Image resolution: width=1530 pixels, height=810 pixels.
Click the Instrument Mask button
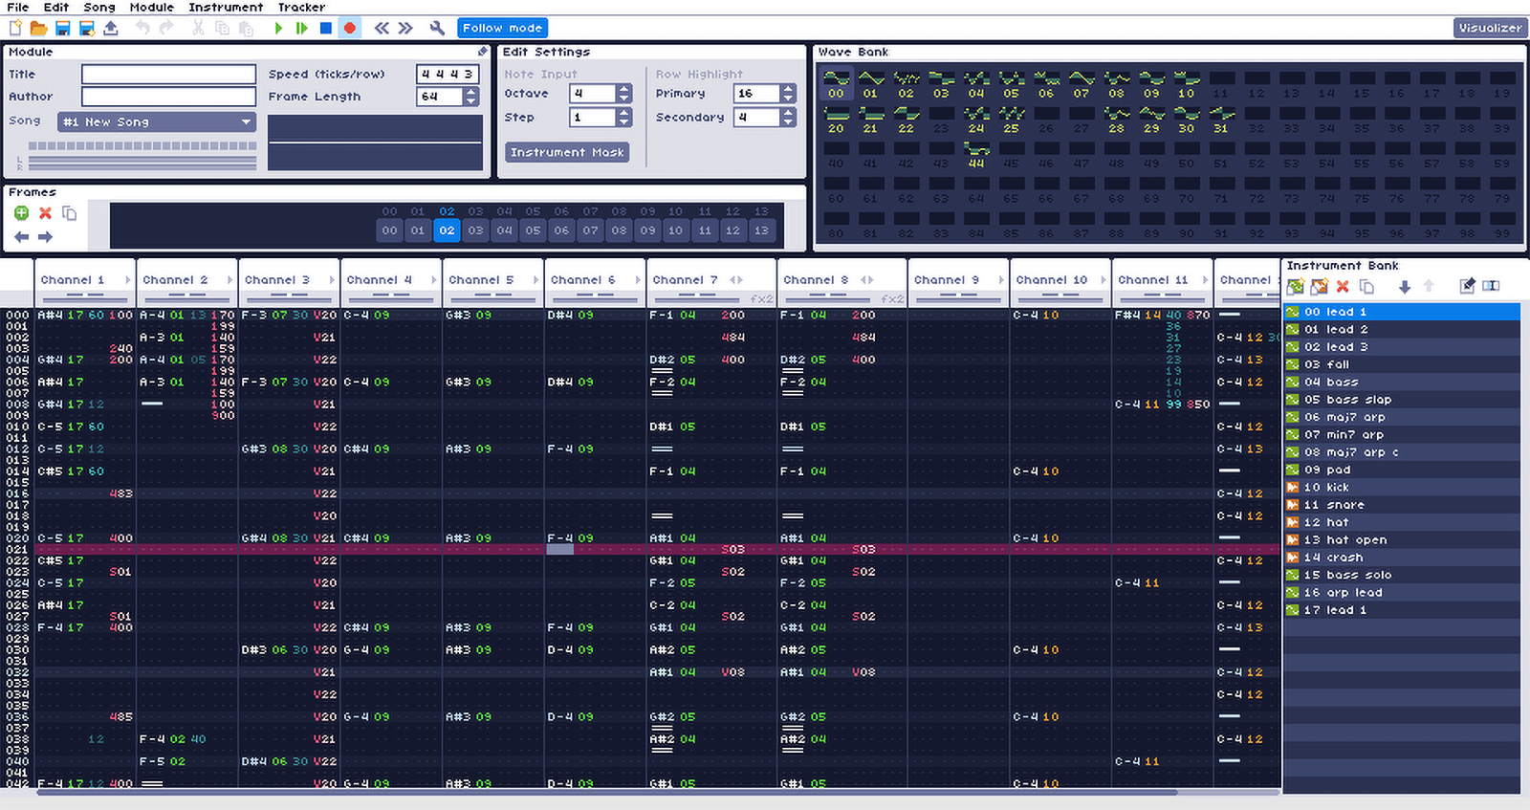(567, 152)
